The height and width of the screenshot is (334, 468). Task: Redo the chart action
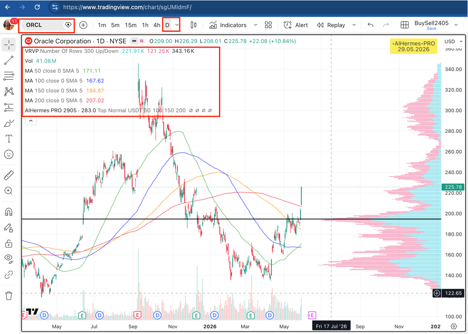click(x=386, y=25)
